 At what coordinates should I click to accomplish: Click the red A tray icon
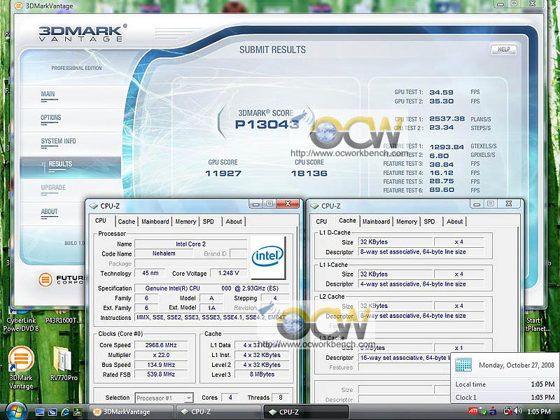[x=493, y=411]
